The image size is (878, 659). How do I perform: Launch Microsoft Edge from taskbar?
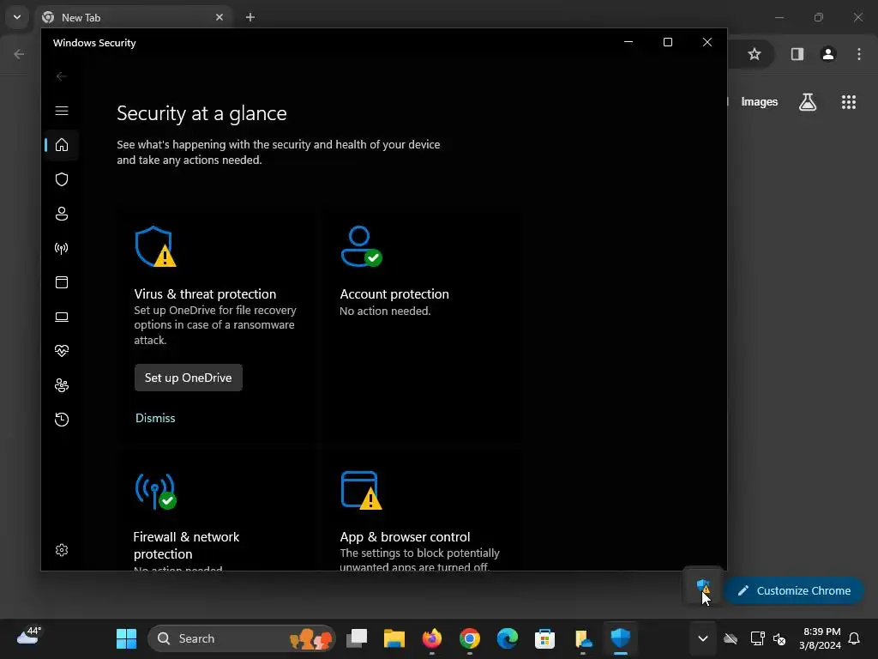(508, 638)
